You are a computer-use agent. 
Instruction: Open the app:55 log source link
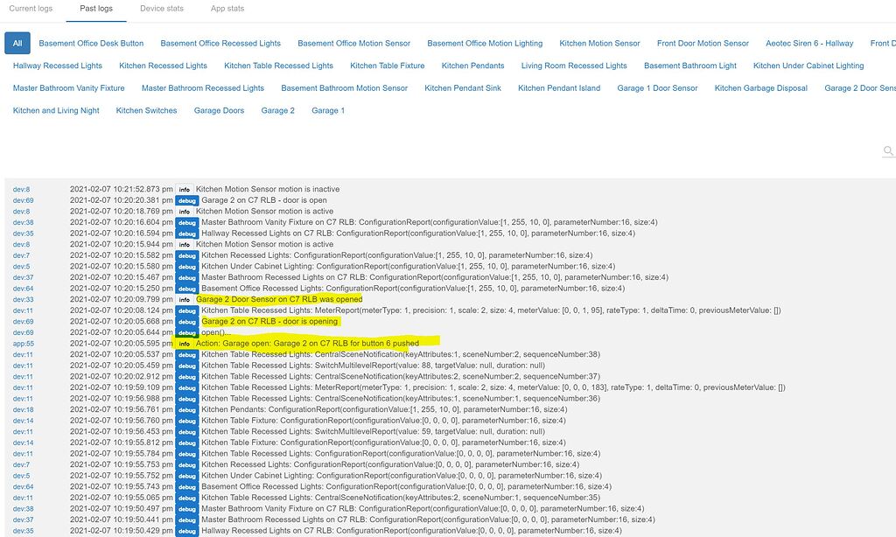23,344
